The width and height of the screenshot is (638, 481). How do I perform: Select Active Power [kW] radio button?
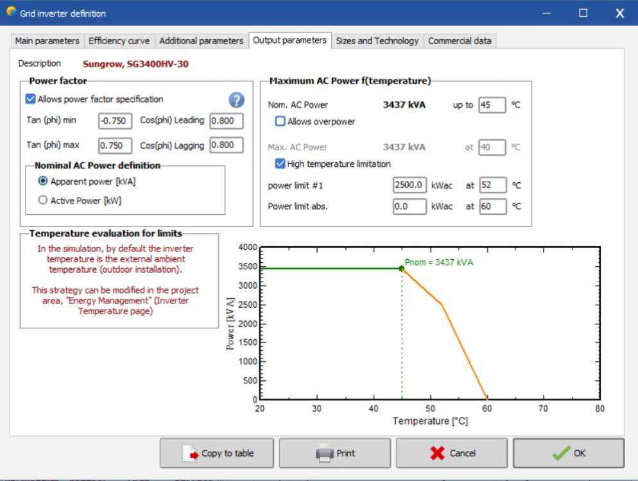43,200
